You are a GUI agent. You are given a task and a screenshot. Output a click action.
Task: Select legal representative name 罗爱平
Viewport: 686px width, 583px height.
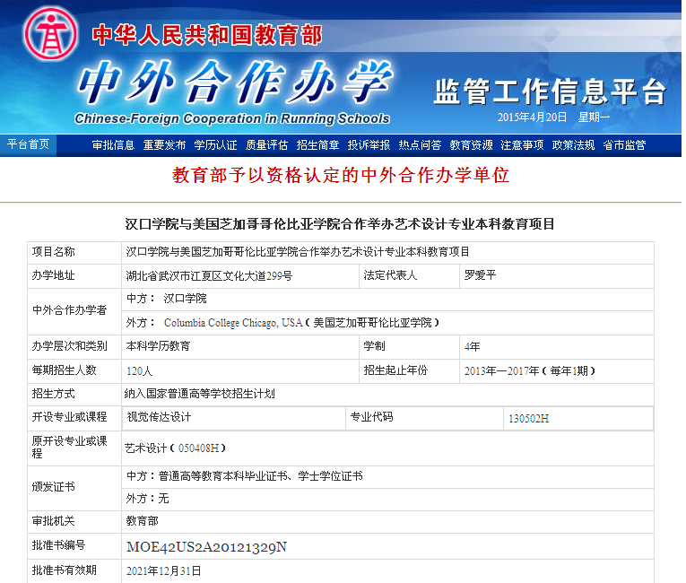click(x=480, y=275)
